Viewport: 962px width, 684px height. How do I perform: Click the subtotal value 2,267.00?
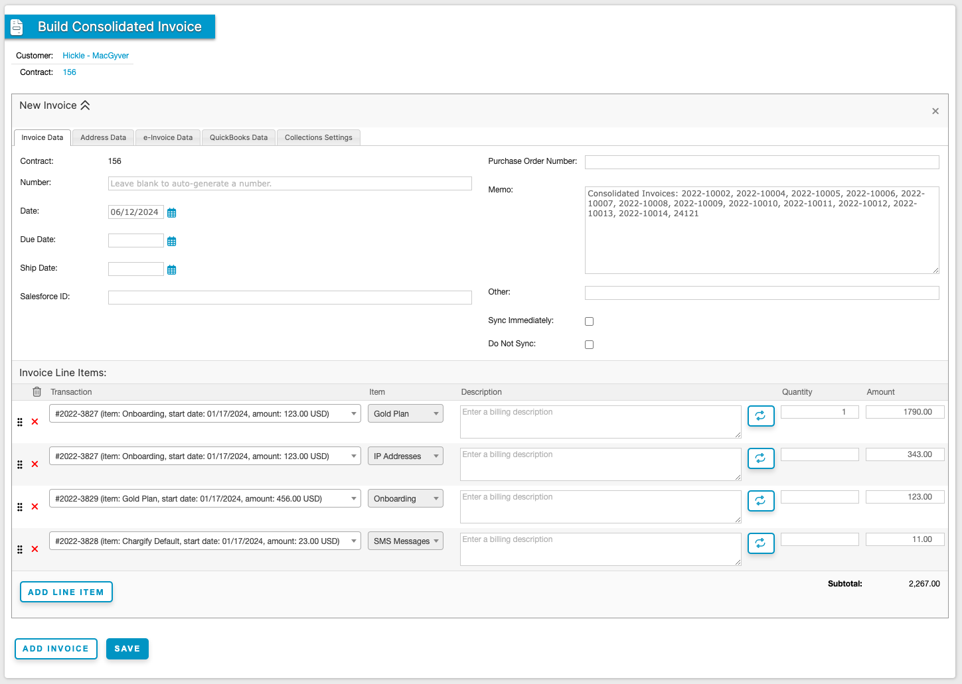tap(924, 584)
